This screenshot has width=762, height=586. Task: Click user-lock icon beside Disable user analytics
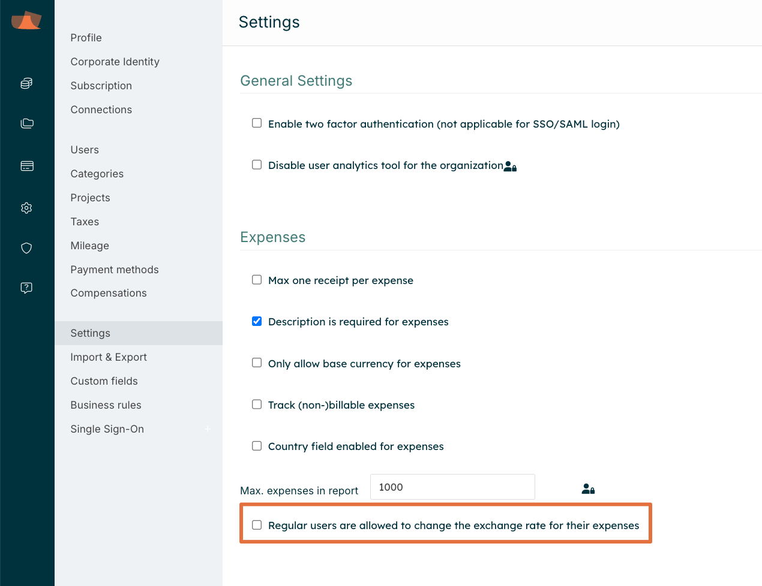[510, 167]
